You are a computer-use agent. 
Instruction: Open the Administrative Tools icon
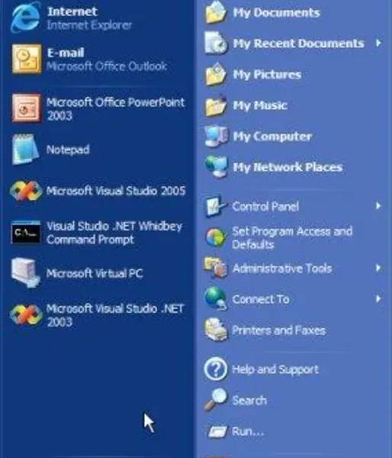216,268
